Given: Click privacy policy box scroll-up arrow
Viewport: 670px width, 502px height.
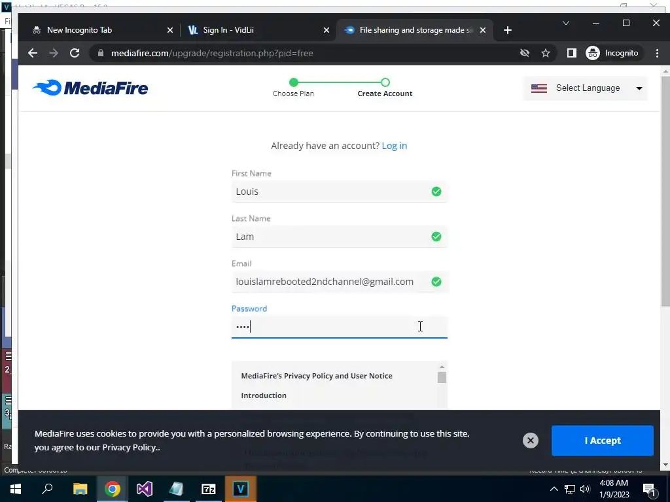Looking at the screenshot, I should [x=442, y=367].
